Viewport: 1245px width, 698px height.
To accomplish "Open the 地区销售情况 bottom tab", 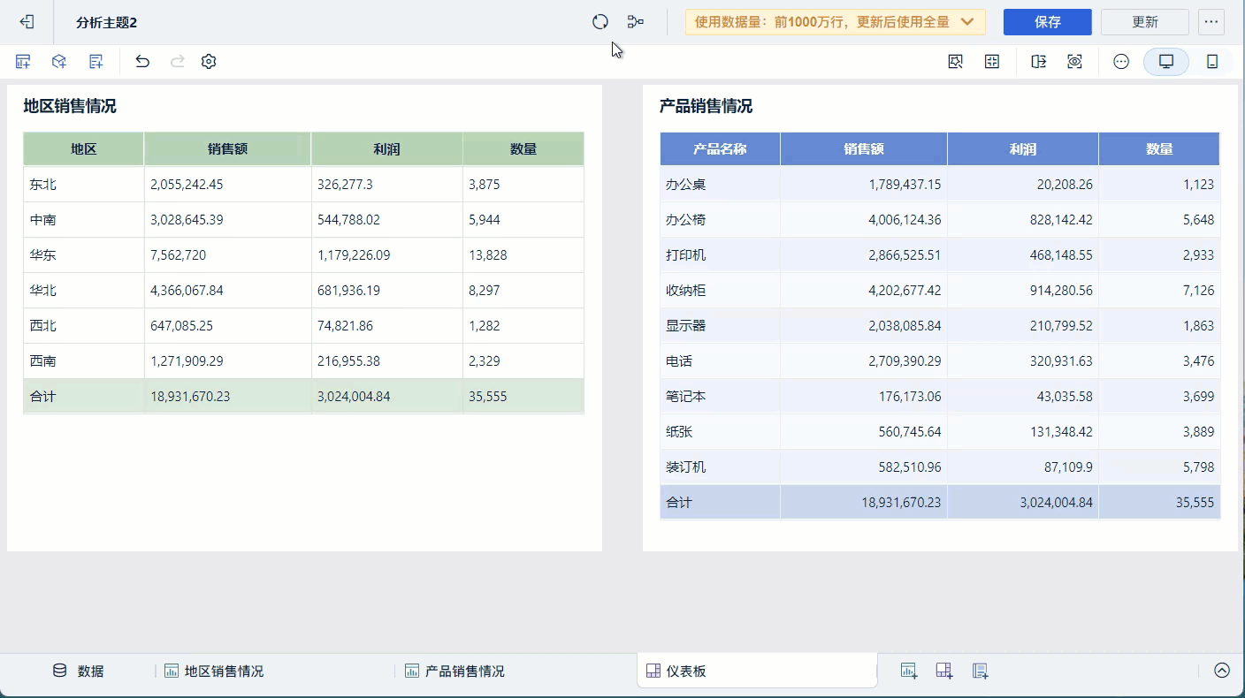I will [214, 671].
